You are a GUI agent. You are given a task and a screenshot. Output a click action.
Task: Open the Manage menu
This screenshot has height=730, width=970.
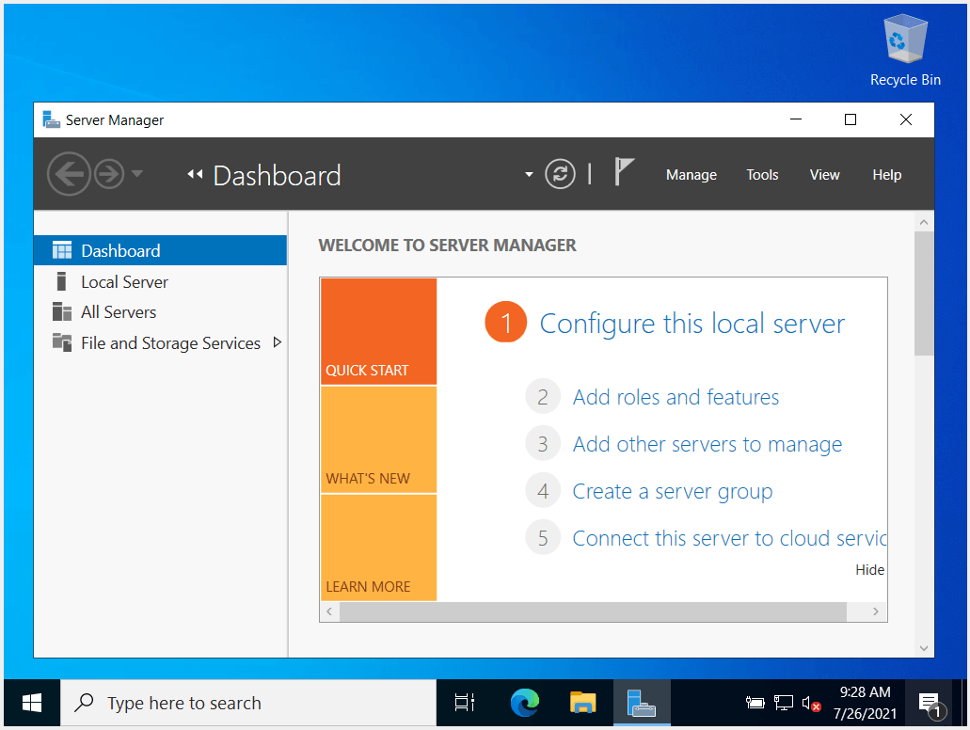pyautogui.click(x=691, y=175)
